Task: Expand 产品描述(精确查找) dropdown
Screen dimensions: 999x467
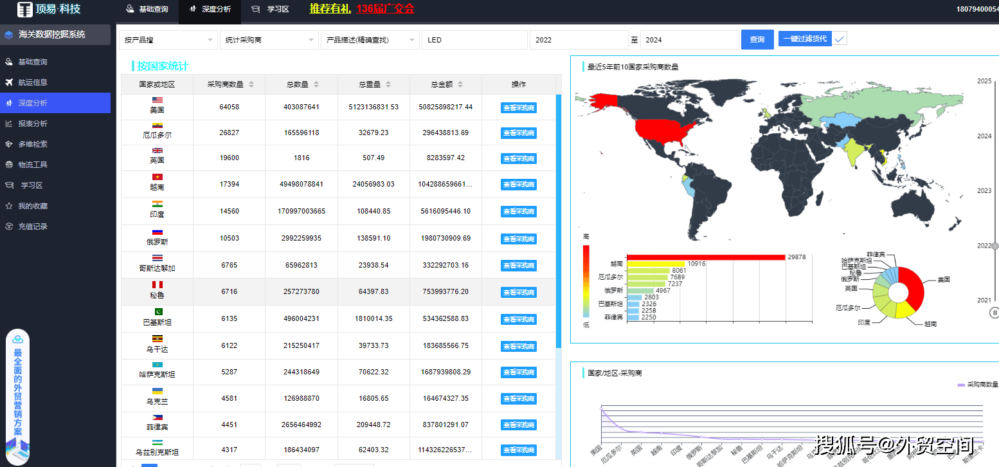Action: pyautogui.click(x=370, y=40)
